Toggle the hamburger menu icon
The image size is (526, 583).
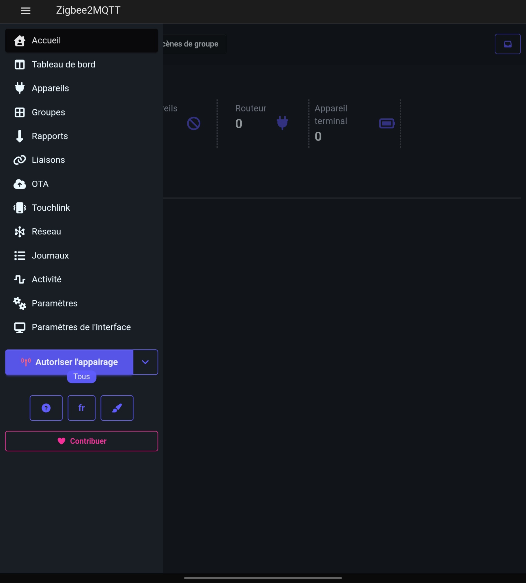pyautogui.click(x=26, y=11)
